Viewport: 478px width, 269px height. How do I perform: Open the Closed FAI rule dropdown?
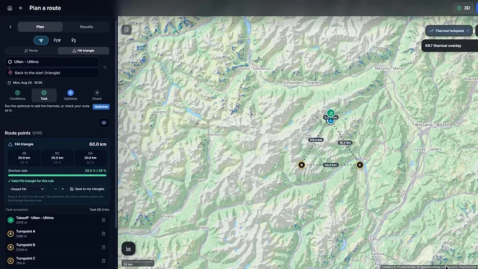pyautogui.click(x=27, y=189)
